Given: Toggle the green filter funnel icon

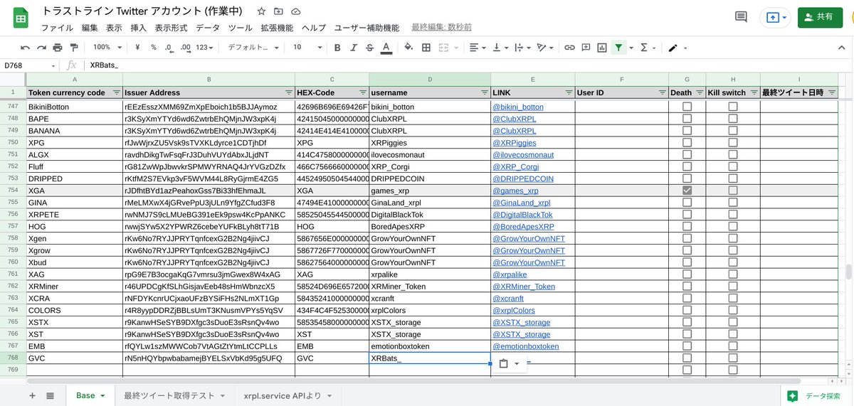Looking at the screenshot, I should click(x=619, y=48).
